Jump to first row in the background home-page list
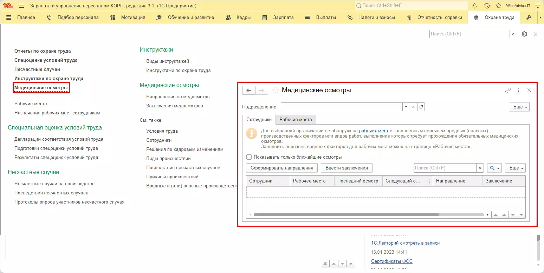This screenshot has height=273, width=544. 325,264
